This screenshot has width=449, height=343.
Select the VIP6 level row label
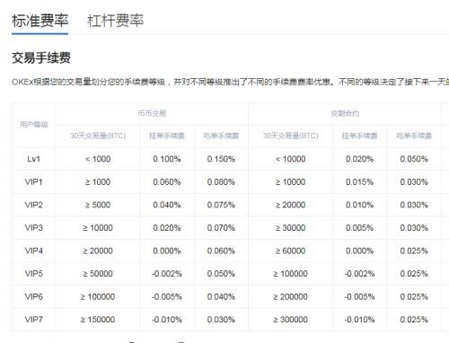click(x=33, y=296)
